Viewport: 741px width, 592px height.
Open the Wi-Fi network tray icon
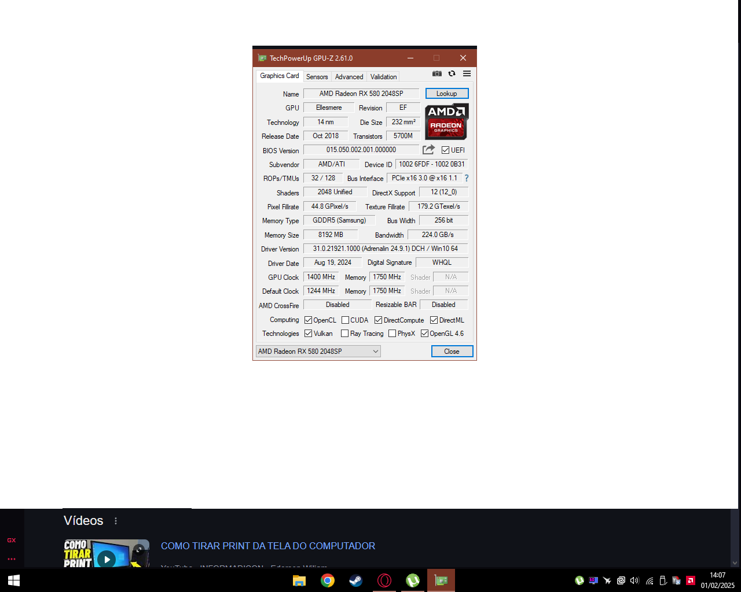tap(649, 580)
